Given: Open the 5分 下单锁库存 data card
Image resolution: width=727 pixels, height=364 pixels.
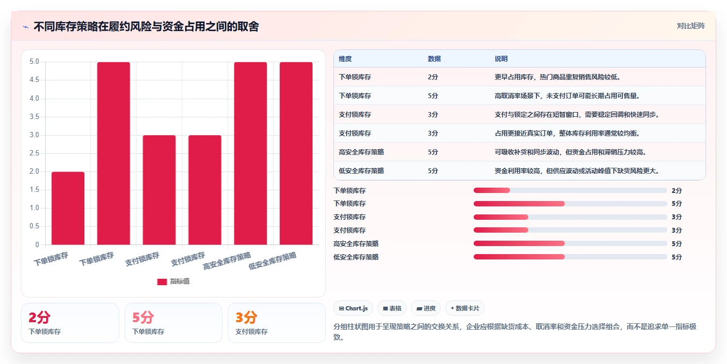Looking at the screenshot, I should point(173,323).
